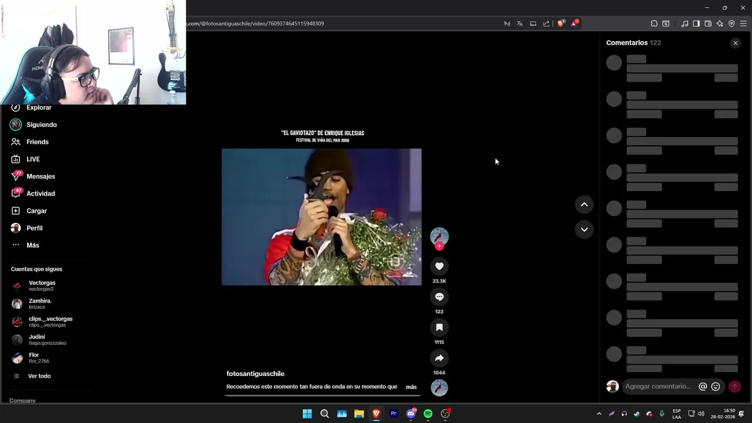This screenshot has width=752, height=423.
Task: Open Discord from taskbar
Action: point(411,414)
